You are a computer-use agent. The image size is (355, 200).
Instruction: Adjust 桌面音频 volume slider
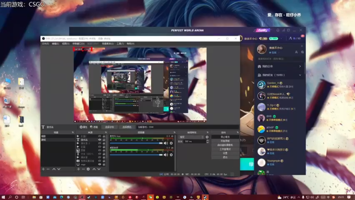pos(136,155)
